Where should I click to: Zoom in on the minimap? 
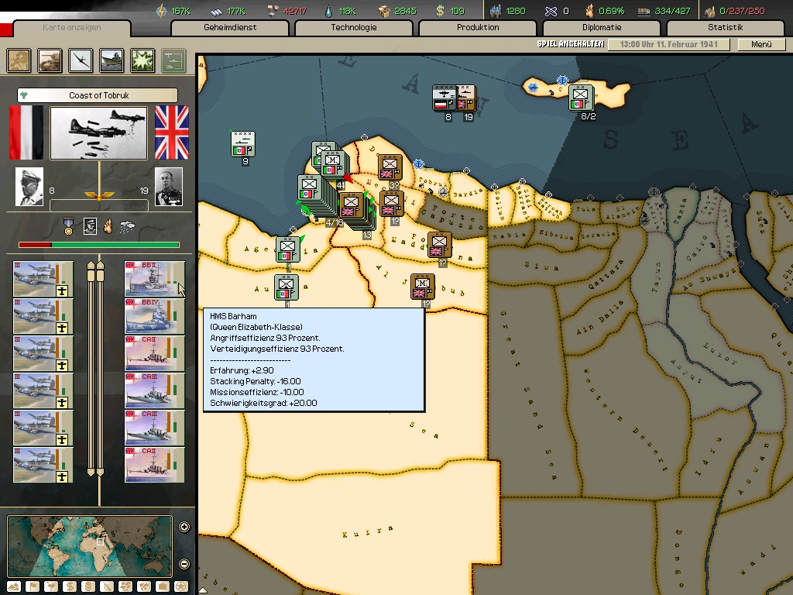point(184,528)
